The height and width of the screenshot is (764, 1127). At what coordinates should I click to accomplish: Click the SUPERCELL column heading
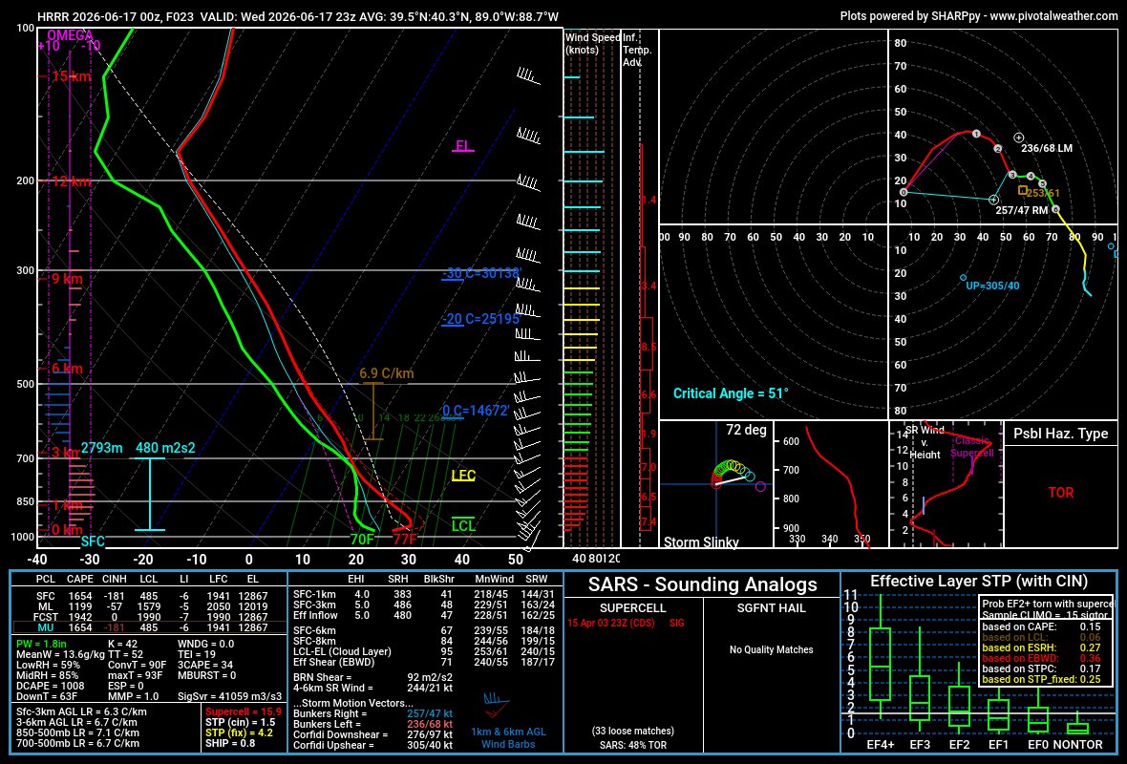point(632,608)
